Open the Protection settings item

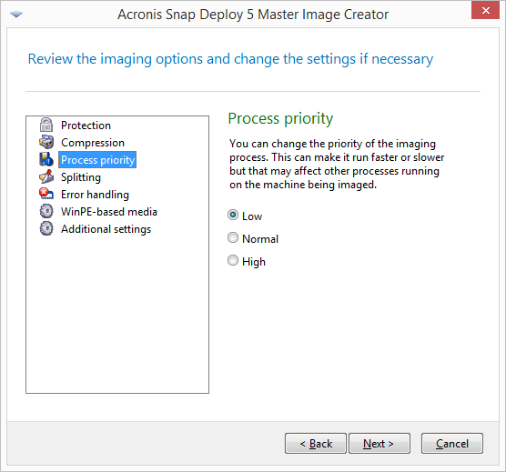[86, 126]
